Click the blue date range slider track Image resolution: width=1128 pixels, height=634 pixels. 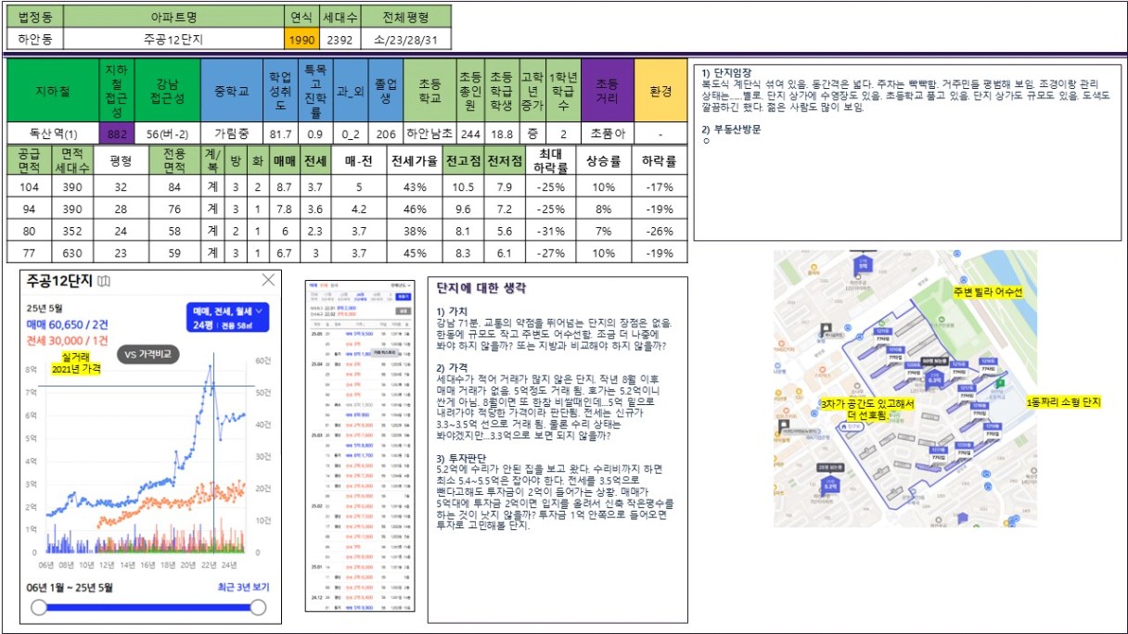point(148,607)
